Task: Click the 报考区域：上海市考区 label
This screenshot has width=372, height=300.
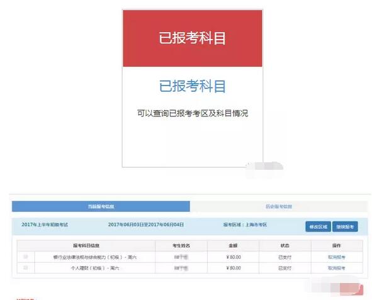Action: click(245, 225)
